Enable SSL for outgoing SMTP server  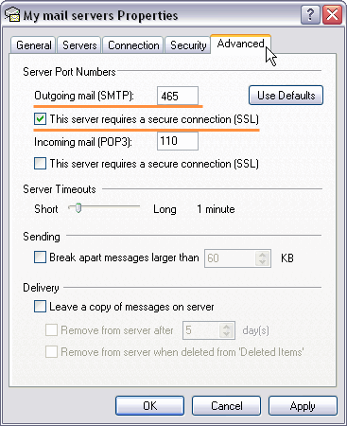point(40,119)
